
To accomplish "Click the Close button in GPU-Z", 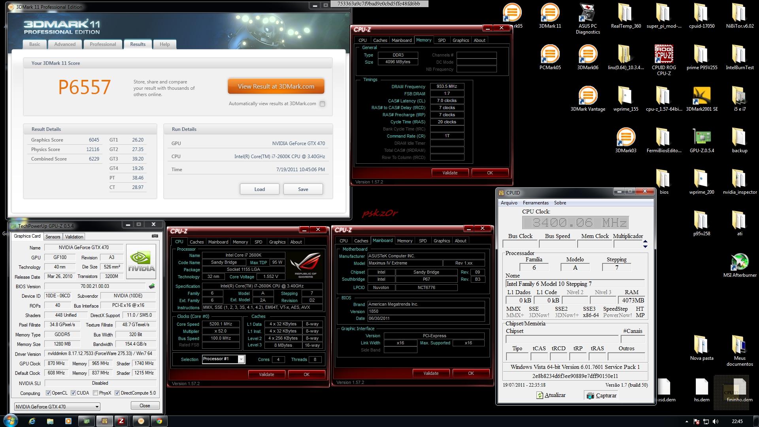I will point(145,406).
